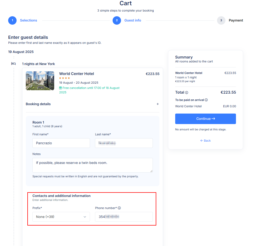Click the hotel star rating
The height and width of the screenshot is (246, 272).
pyautogui.click(x=64, y=78)
